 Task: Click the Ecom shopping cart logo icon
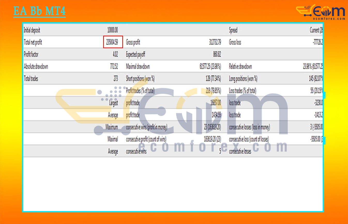[x=305, y=11]
